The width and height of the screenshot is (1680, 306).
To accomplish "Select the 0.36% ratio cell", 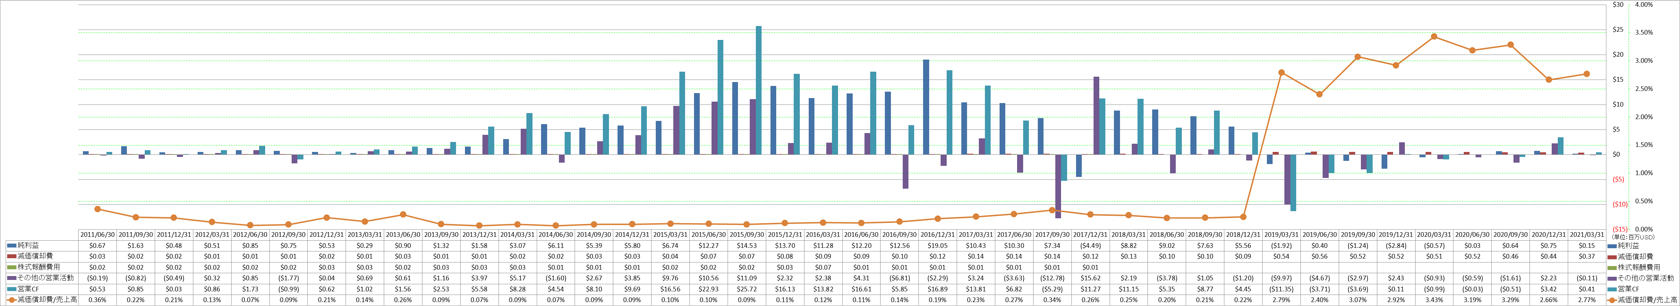I will tap(97, 300).
